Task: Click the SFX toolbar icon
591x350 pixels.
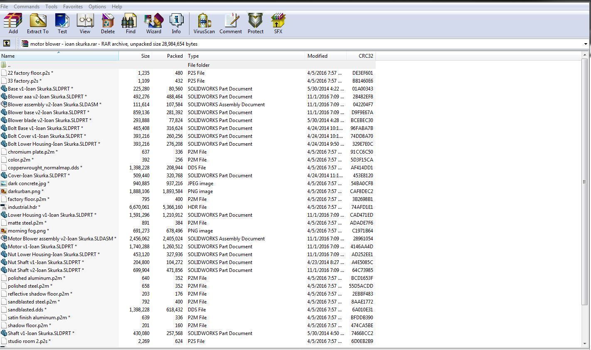Action: click(x=278, y=23)
